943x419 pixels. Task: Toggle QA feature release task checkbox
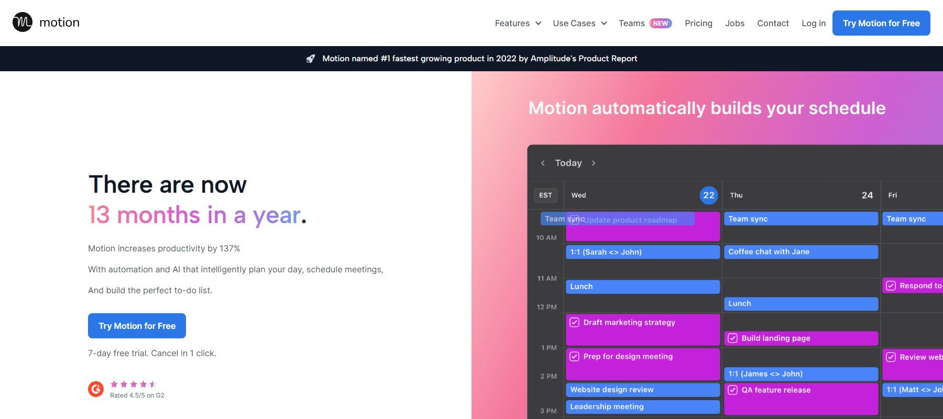pos(733,390)
